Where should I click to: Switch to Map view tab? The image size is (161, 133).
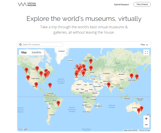click(24, 52)
